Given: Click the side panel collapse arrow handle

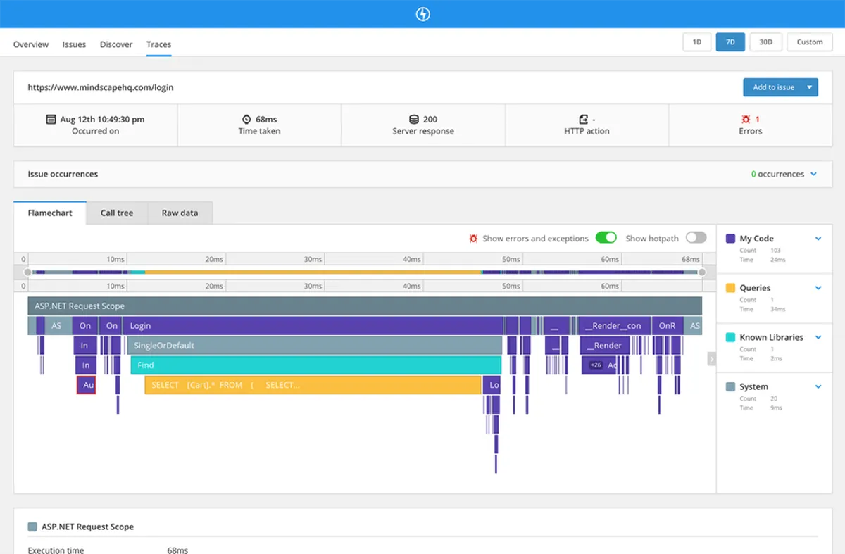Looking at the screenshot, I should point(711,360).
